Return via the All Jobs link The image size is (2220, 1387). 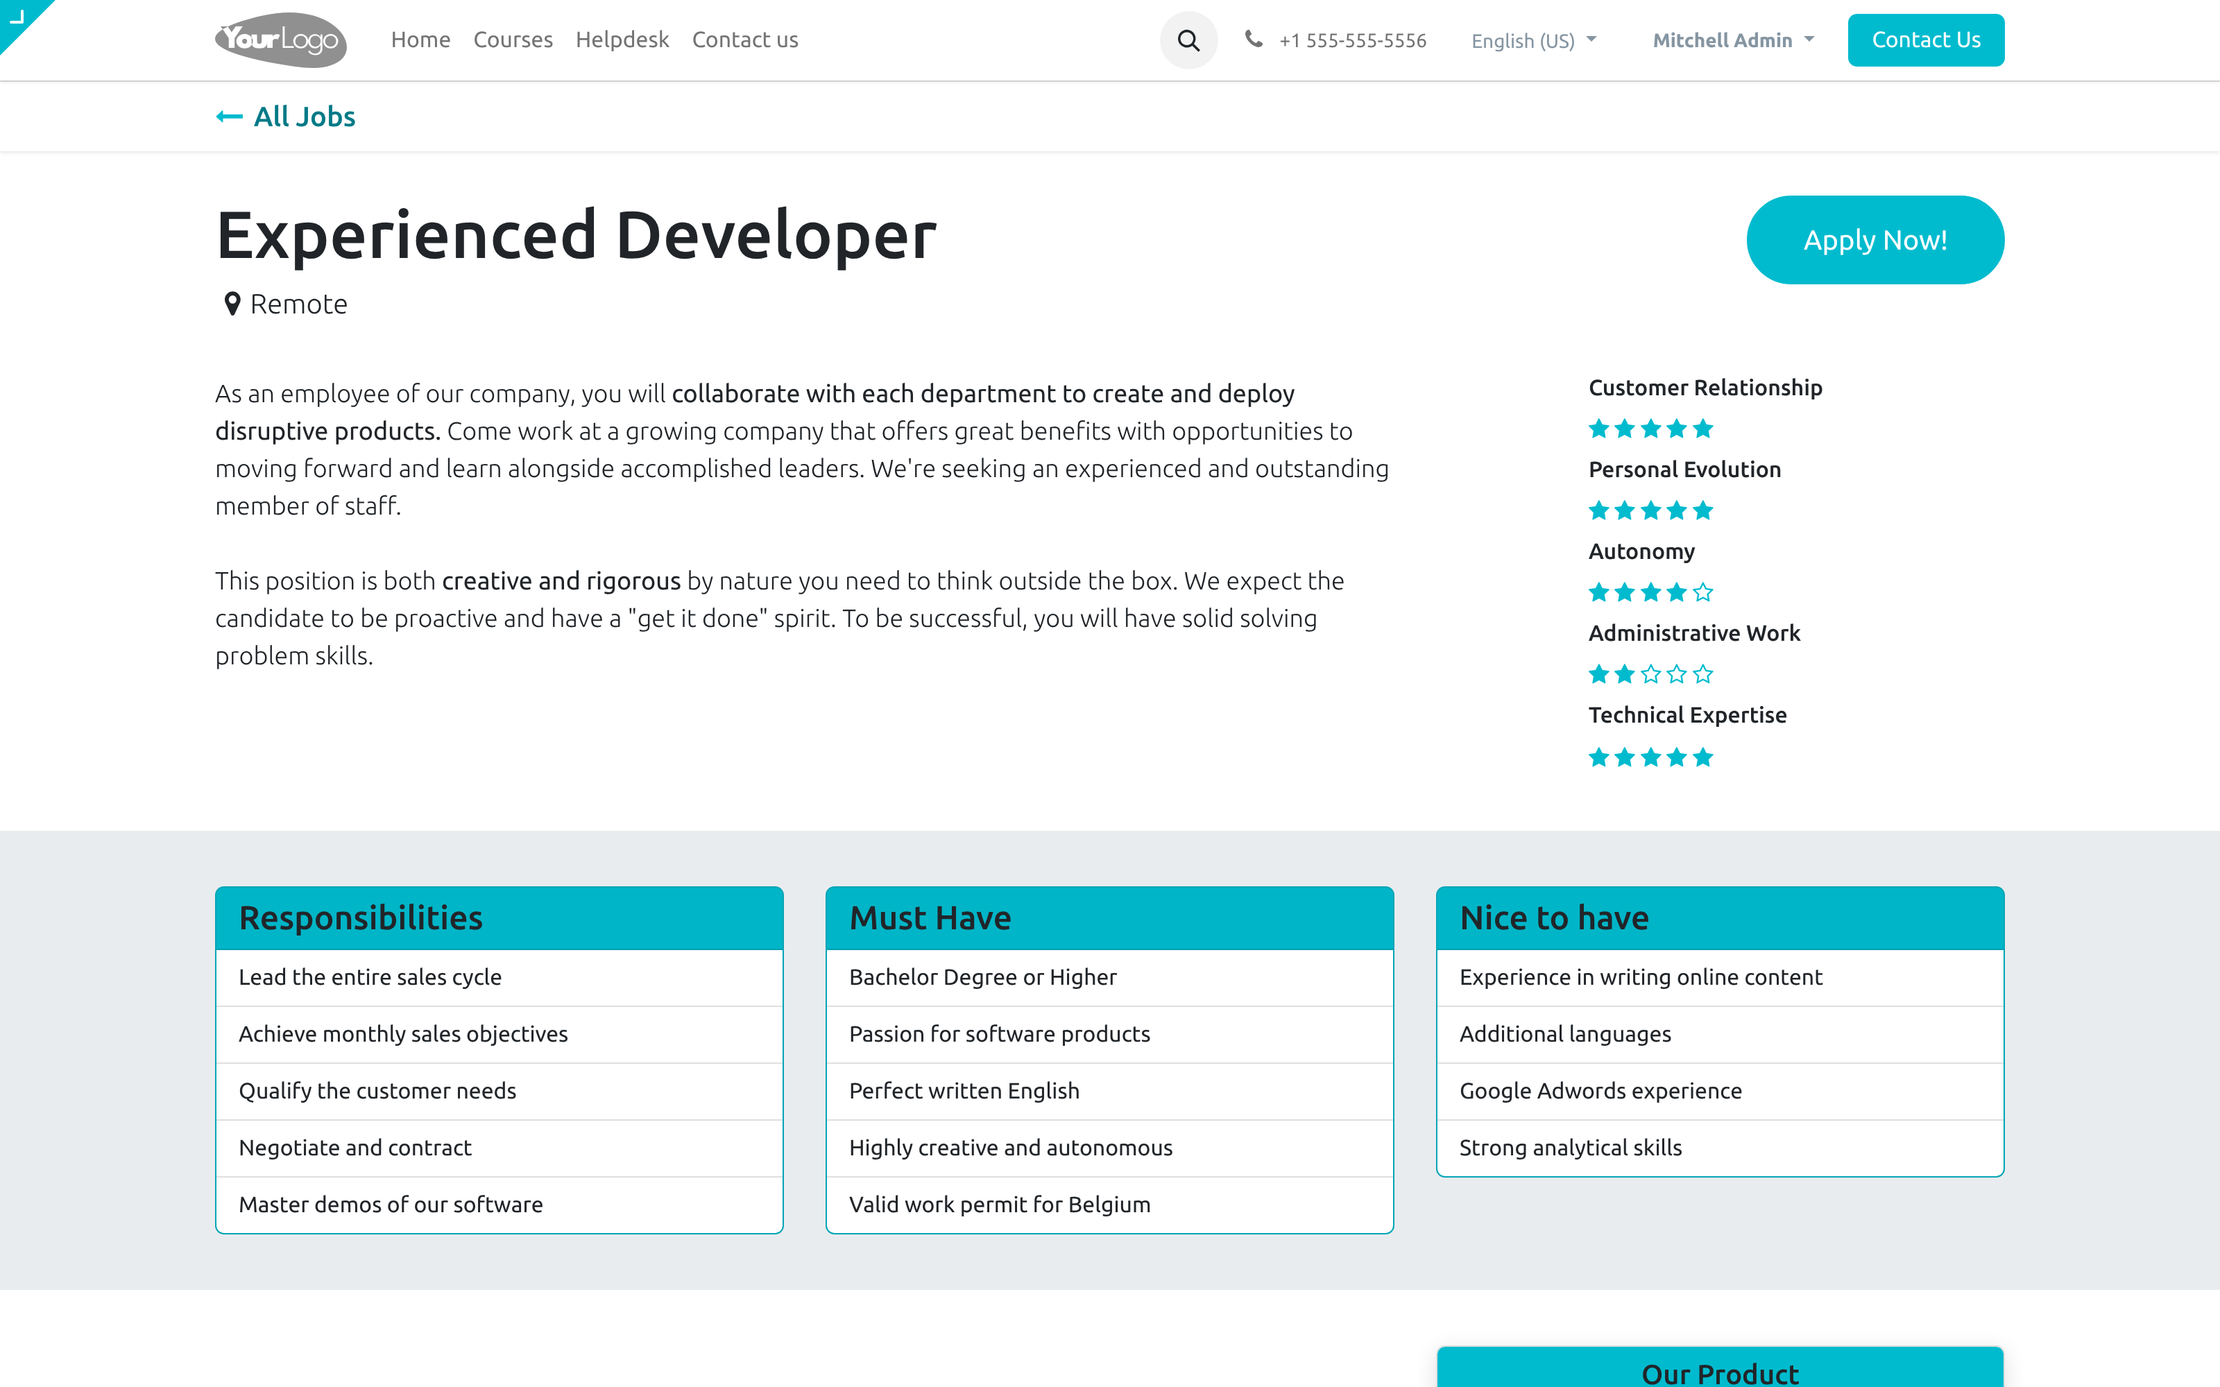(x=305, y=117)
